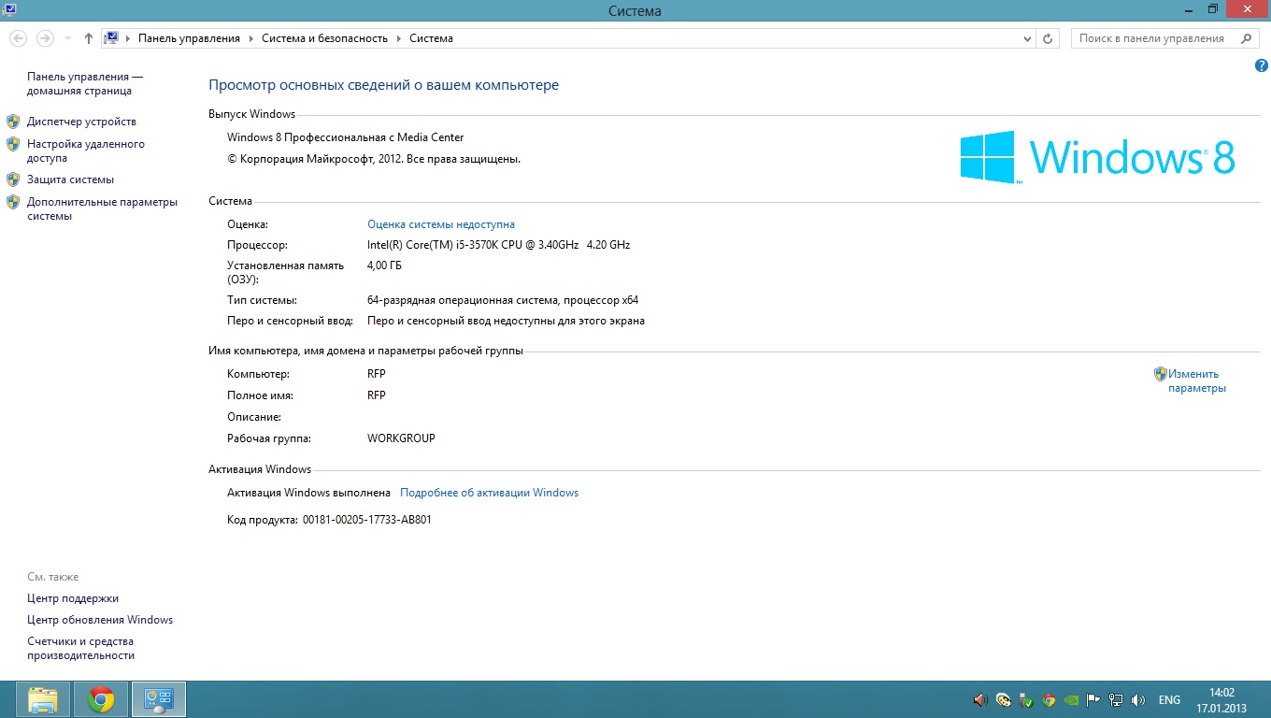Viewport: 1271px width, 718px height.
Task: Open File Explorer from the taskbar
Action: pos(43,699)
